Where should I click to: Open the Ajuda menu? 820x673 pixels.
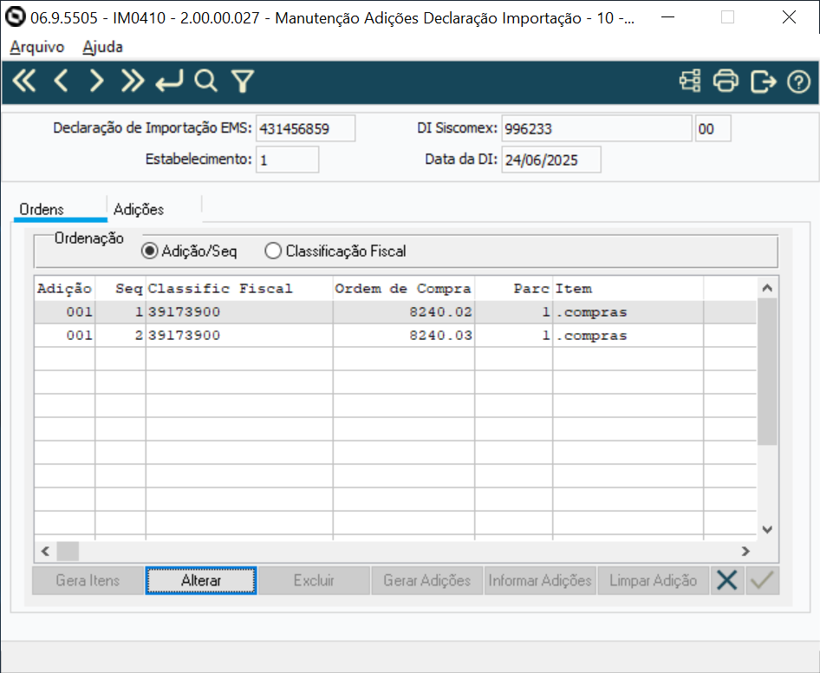click(102, 47)
